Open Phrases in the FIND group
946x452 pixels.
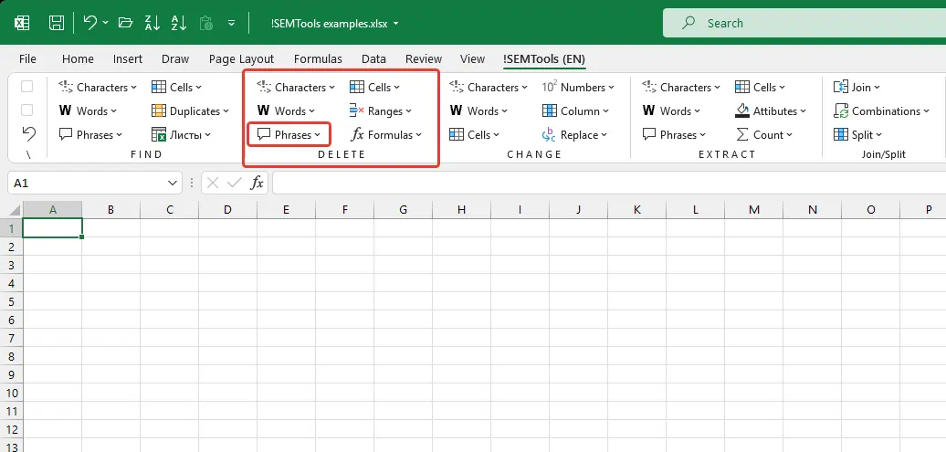pos(90,135)
